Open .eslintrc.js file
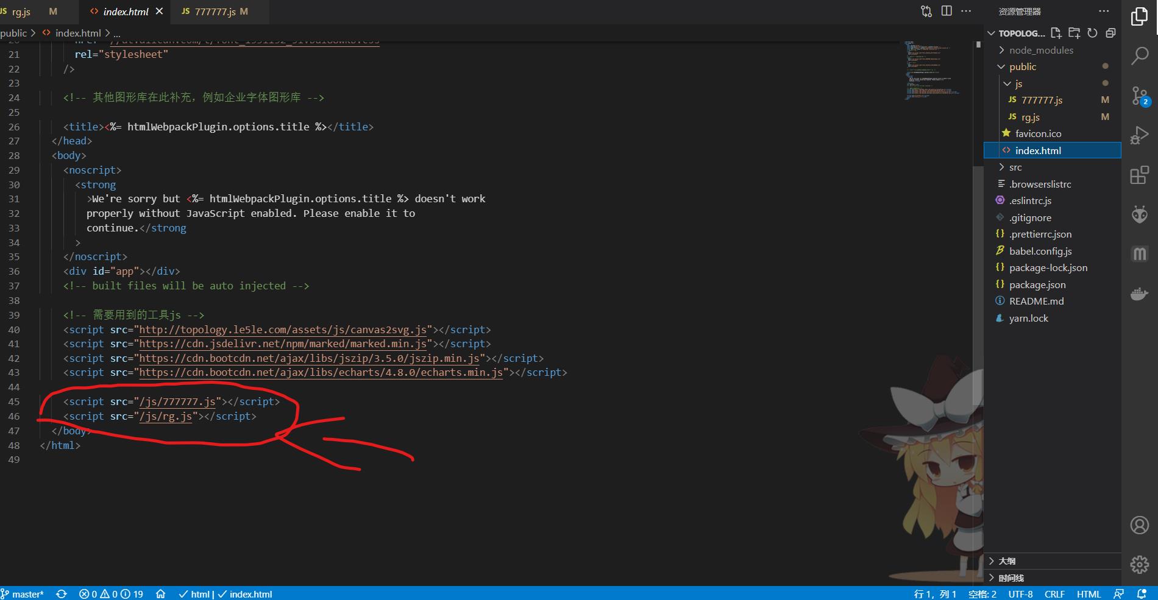The height and width of the screenshot is (600, 1158). point(1030,200)
